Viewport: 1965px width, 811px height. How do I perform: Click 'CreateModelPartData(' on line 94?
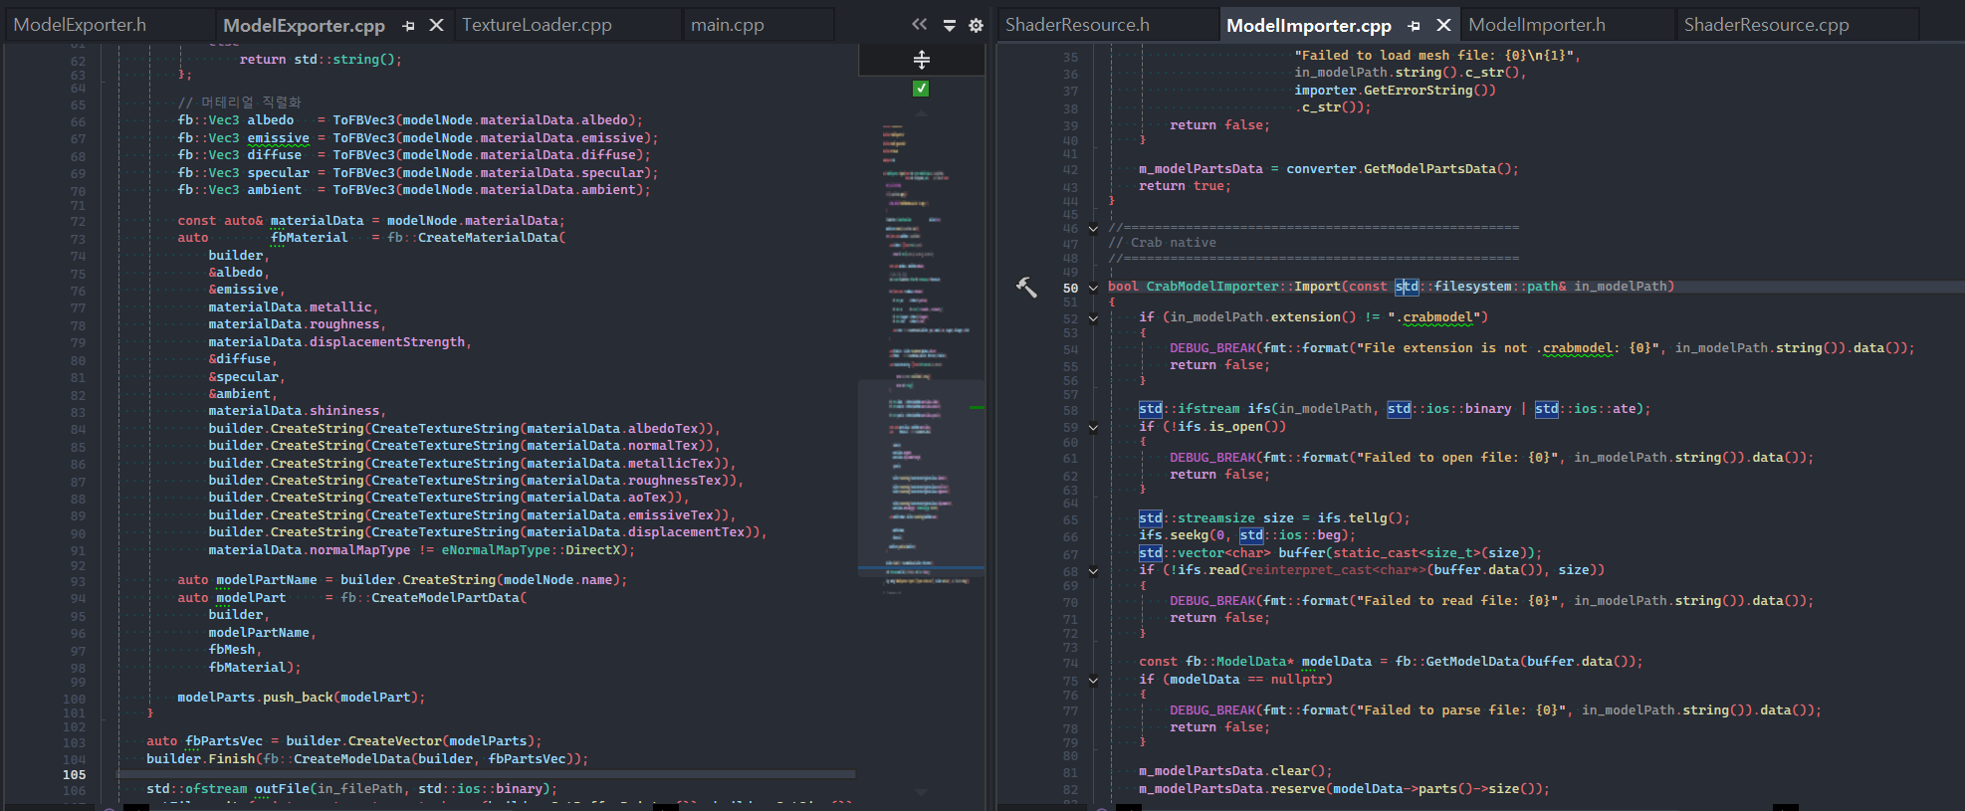449,598
